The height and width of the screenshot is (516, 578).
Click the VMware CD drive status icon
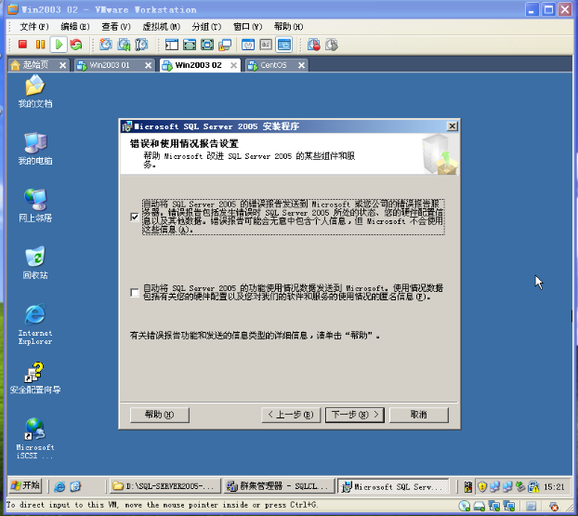[x=465, y=506]
